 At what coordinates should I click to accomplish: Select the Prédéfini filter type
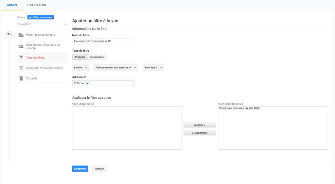click(x=80, y=57)
